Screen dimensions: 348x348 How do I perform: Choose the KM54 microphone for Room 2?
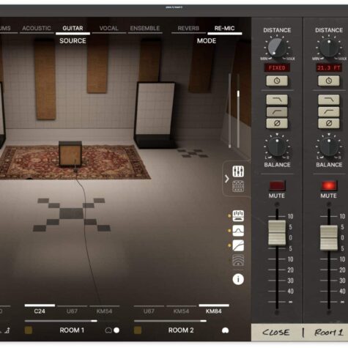tap(181, 311)
